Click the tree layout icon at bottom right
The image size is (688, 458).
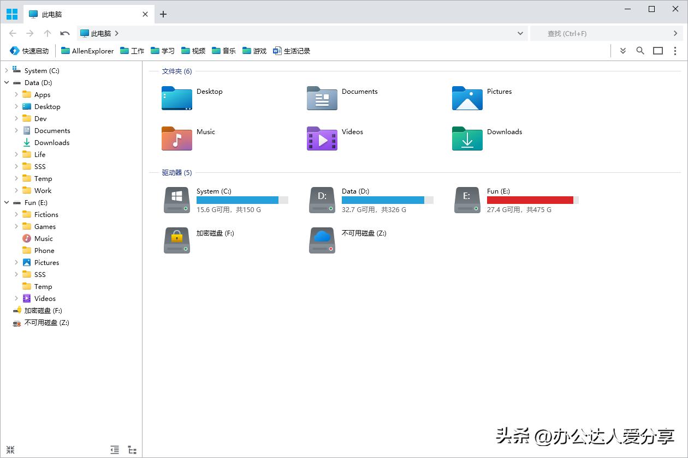coord(132,450)
